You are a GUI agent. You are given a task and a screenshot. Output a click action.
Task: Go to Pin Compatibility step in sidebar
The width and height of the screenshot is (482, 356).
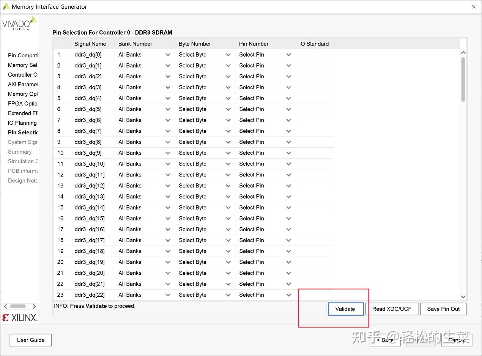tap(23, 55)
